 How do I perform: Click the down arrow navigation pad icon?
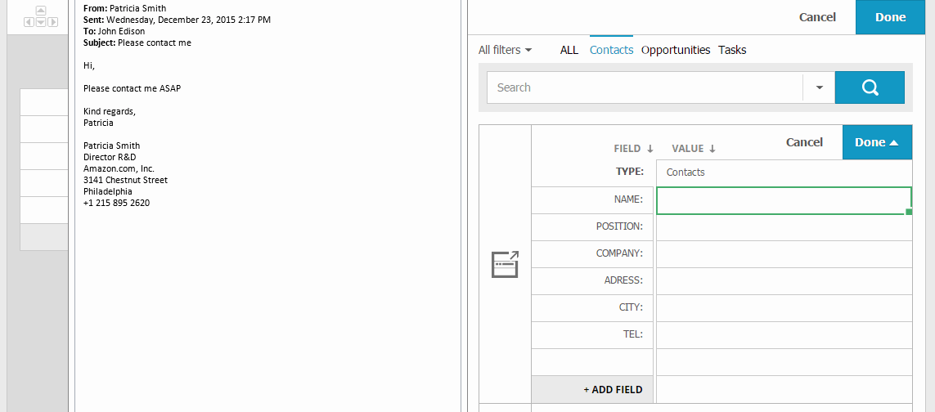coord(41,22)
